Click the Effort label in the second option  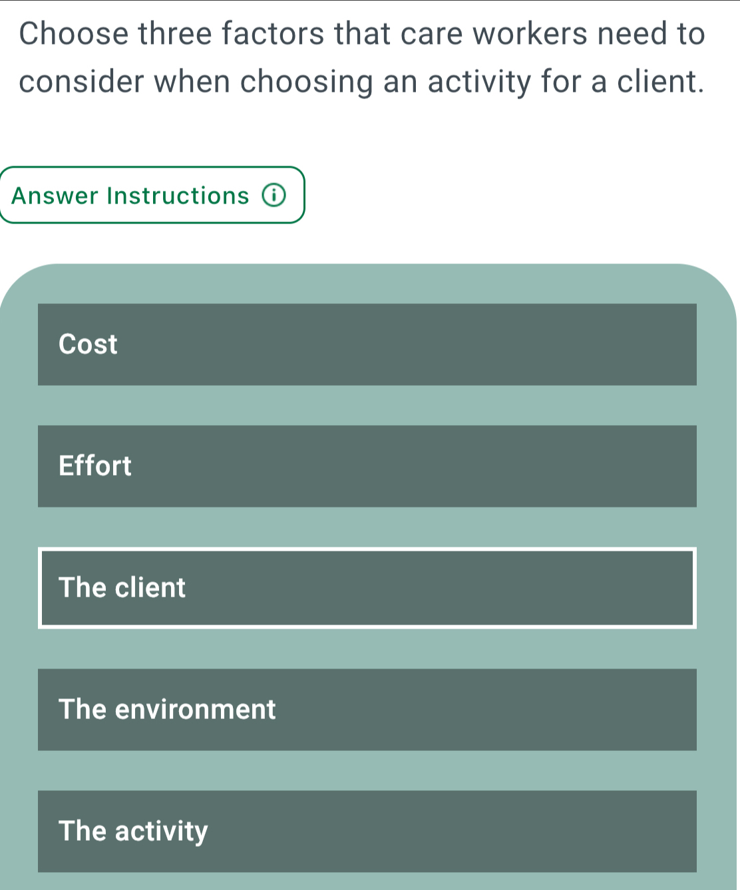click(x=95, y=466)
